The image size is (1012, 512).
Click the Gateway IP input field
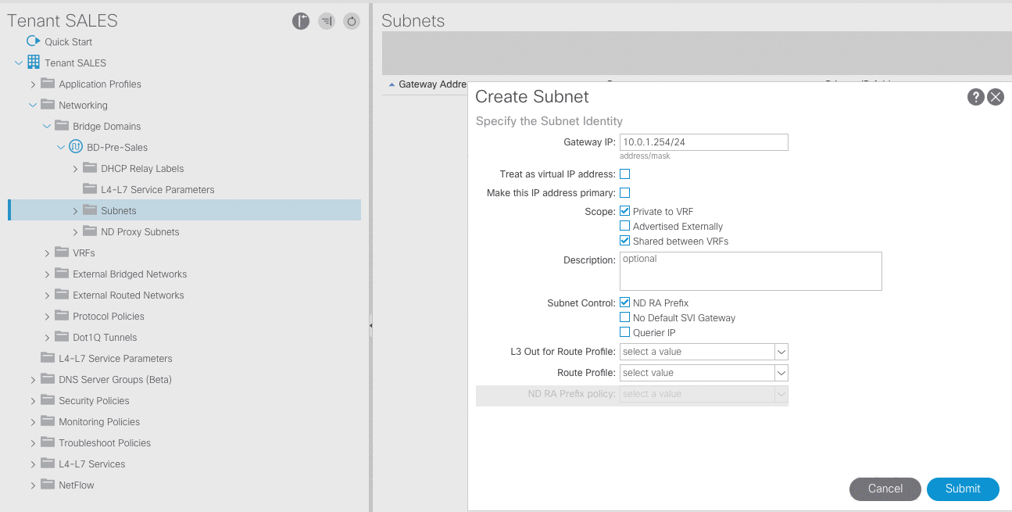click(x=703, y=142)
